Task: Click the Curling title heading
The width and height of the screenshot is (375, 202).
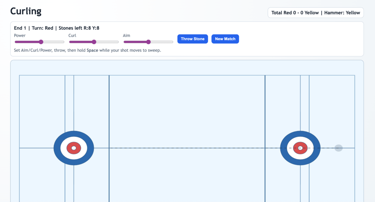Action: click(x=26, y=11)
